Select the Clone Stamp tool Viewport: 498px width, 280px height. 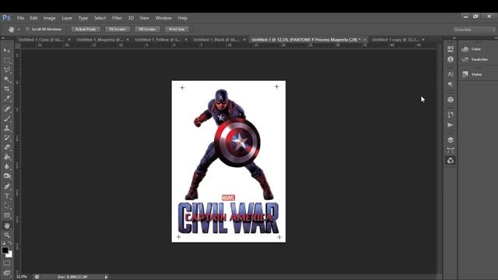[7, 128]
